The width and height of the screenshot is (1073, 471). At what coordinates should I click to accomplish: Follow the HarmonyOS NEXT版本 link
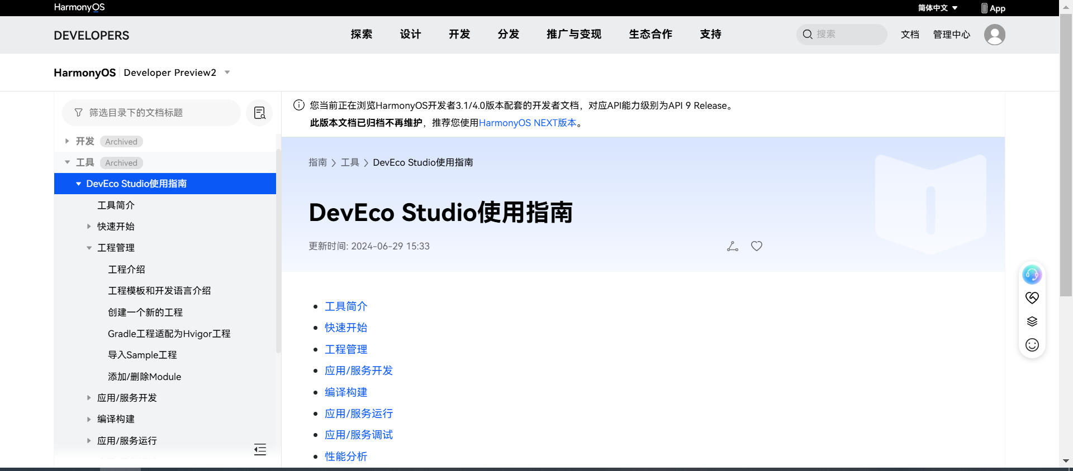click(x=528, y=123)
